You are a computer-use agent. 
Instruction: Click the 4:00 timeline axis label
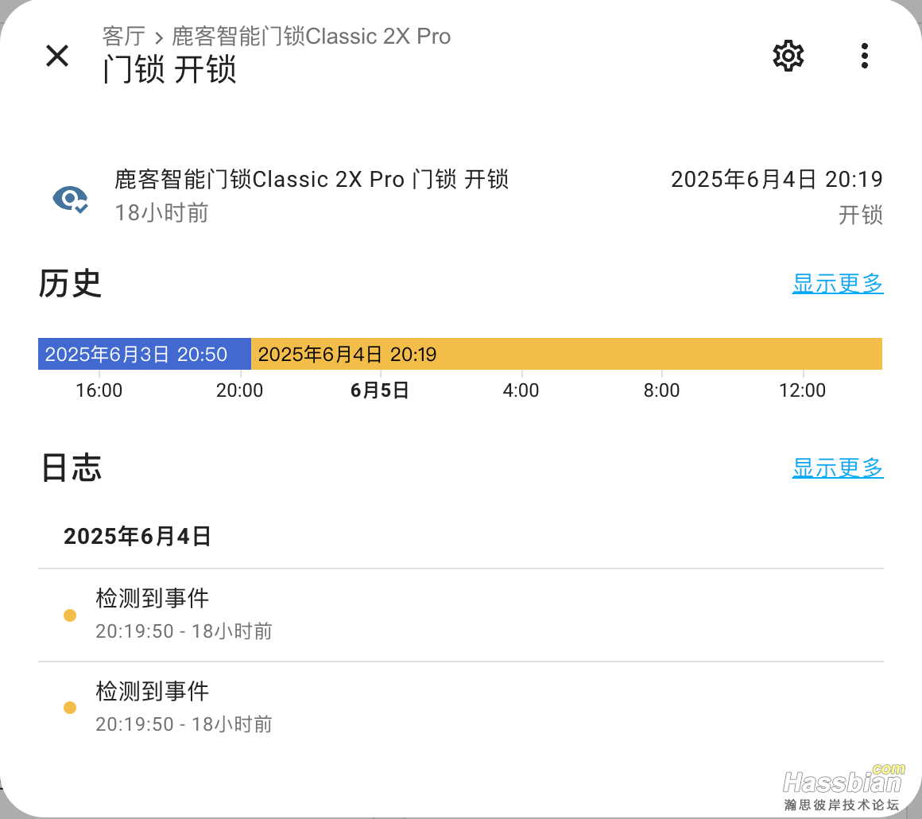point(521,390)
